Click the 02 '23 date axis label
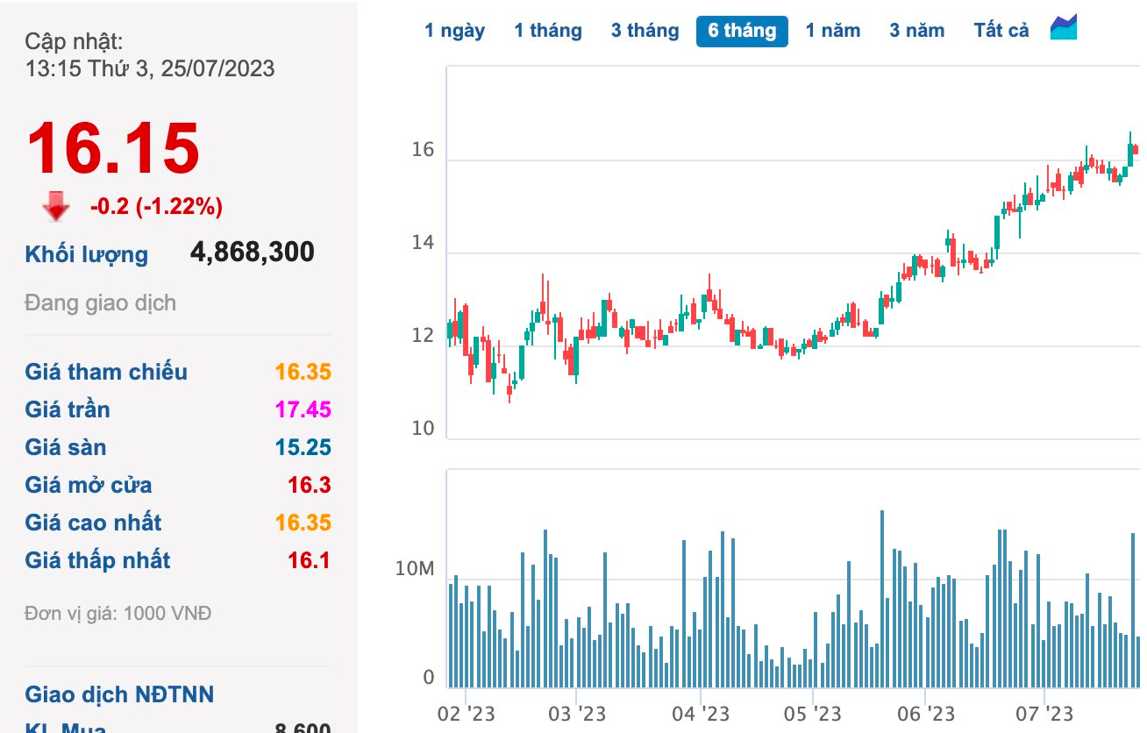Viewport: 1147px width, 733px height. pyautogui.click(x=467, y=714)
